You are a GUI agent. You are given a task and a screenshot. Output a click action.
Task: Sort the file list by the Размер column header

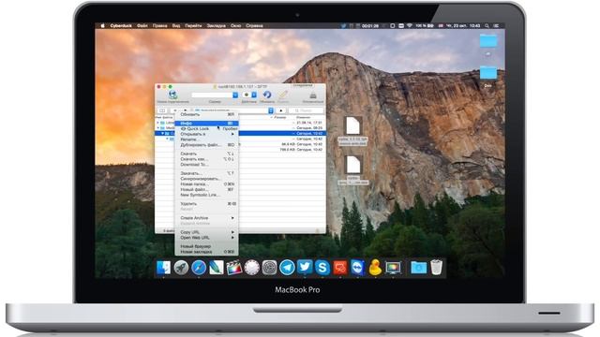tap(279, 117)
